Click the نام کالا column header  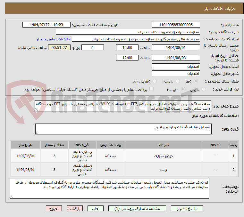click(x=164, y=145)
